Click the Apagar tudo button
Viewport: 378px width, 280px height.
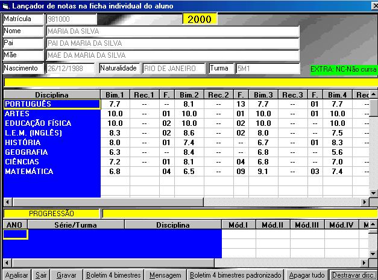pyautogui.click(x=307, y=275)
